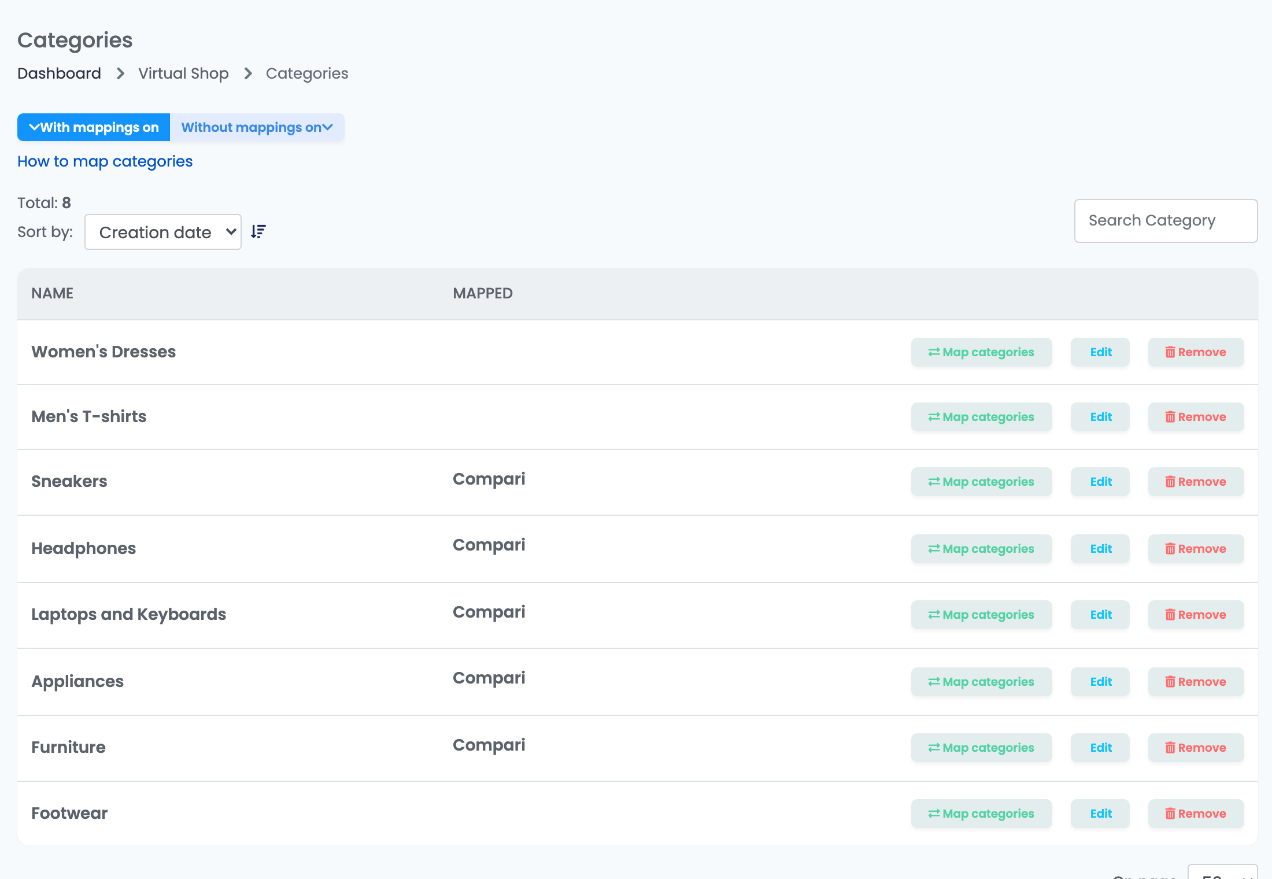Click the NAME column header
Screen dimensions: 1272x879
pyautogui.click(x=52, y=293)
